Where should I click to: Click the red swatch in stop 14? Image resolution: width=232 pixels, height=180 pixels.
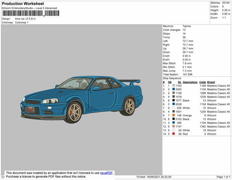[x=174, y=134]
